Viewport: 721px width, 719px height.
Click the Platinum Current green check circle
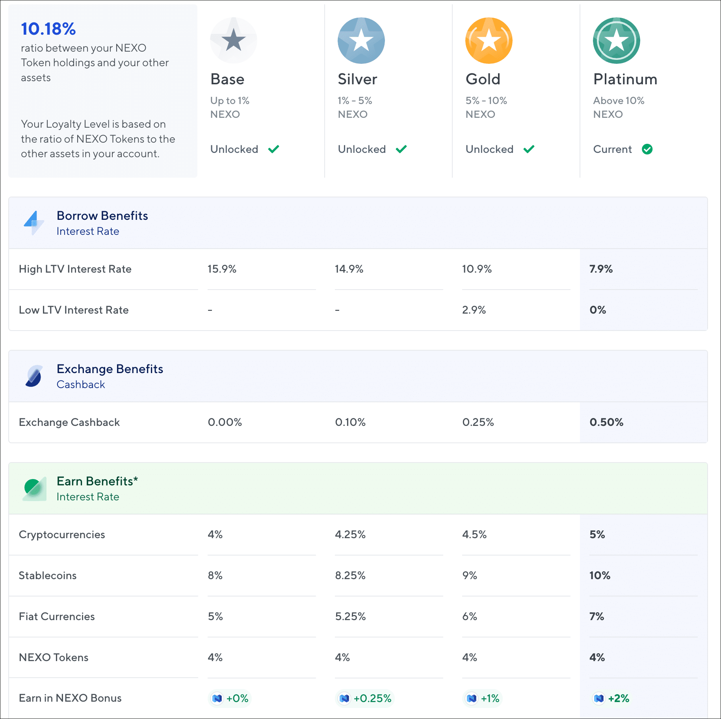pos(647,149)
